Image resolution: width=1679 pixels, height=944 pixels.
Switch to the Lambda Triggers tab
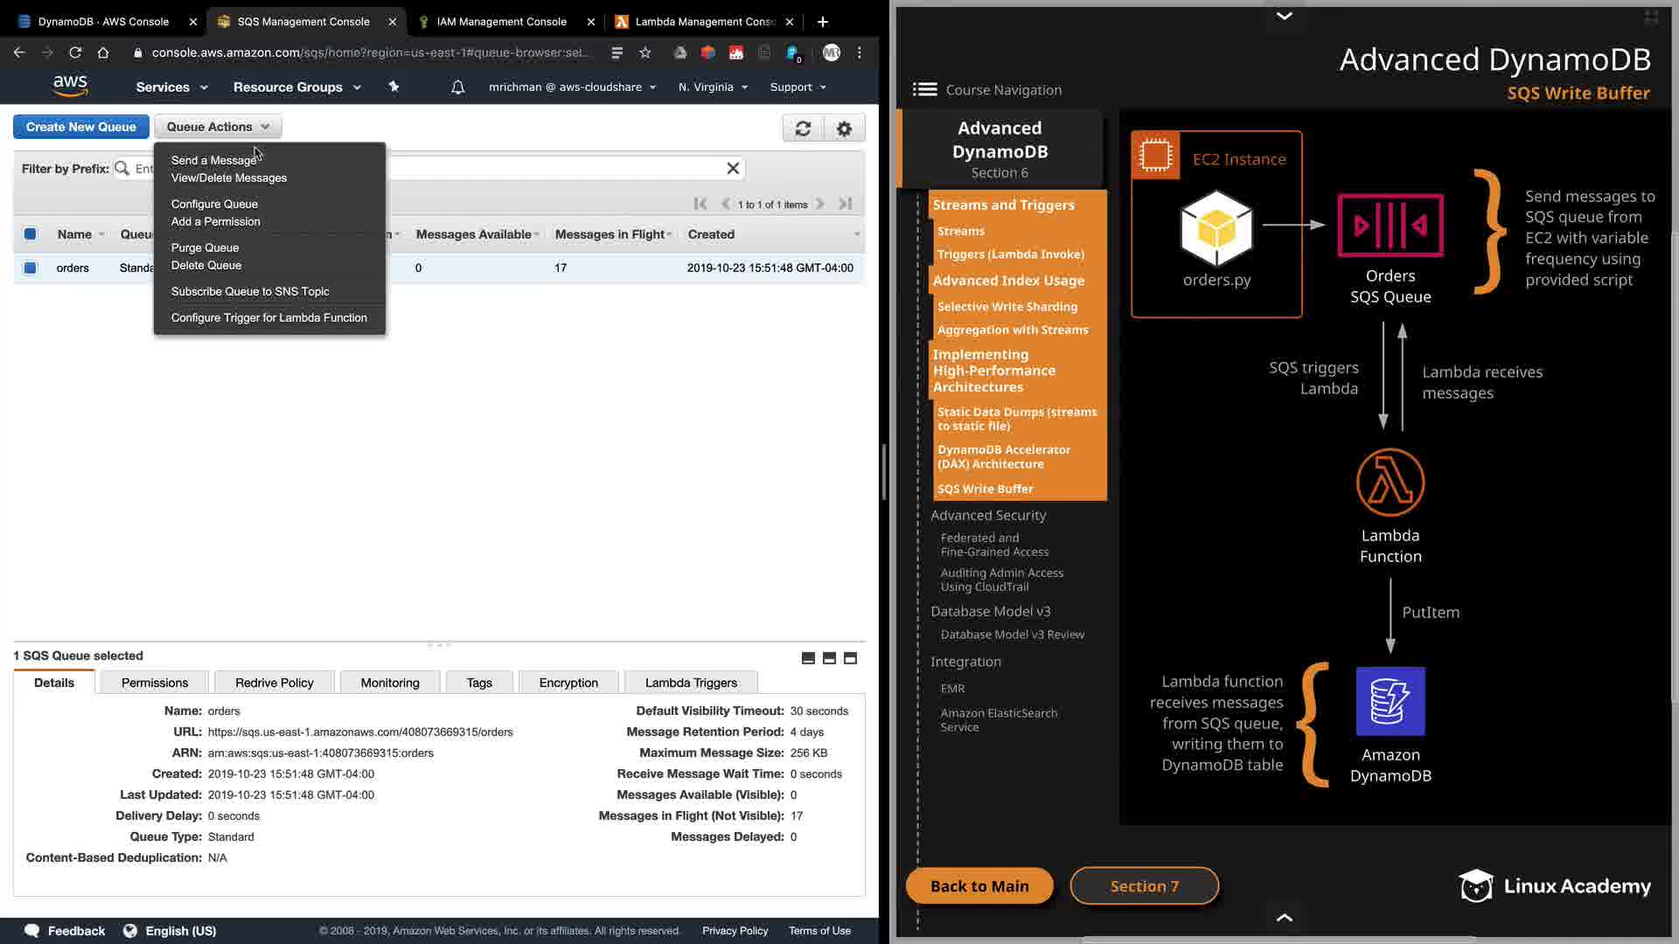691,683
